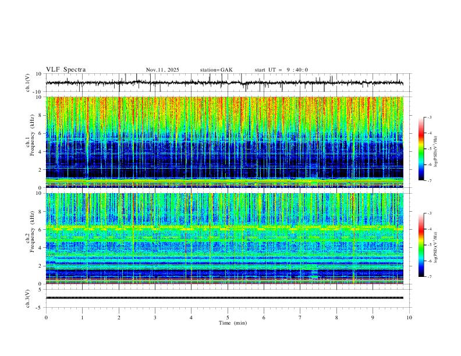Click the time axis tick label '10'

click(x=409, y=318)
